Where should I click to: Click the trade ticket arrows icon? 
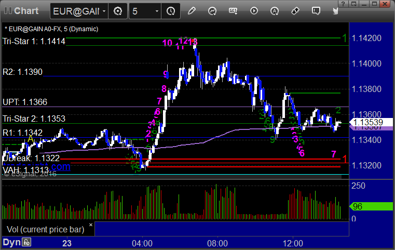click(x=295, y=11)
